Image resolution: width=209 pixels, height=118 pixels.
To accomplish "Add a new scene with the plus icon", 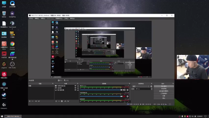I will pos(30,101).
